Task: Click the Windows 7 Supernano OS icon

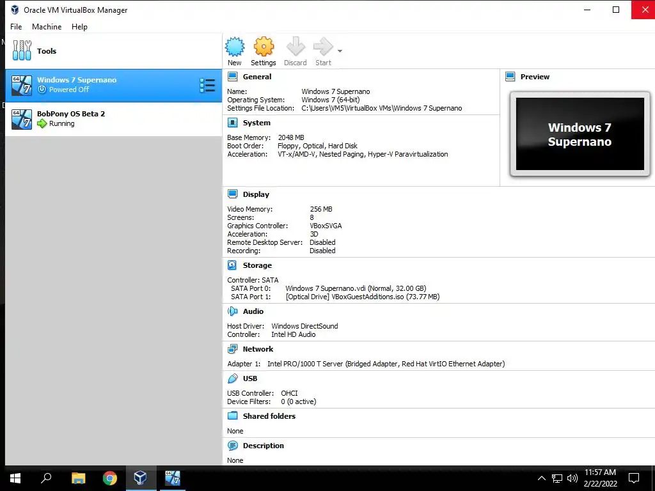Action: pos(22,86)
